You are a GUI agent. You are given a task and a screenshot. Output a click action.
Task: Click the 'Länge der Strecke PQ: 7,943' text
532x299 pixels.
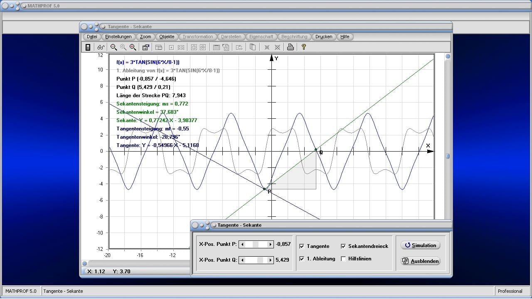151,96
